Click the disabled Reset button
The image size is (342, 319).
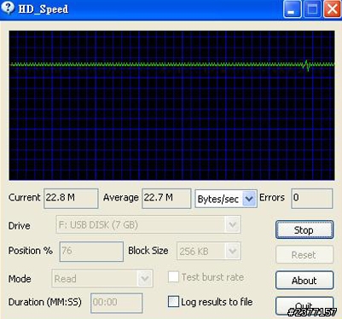pyautogui.click(x=304, y=255)
